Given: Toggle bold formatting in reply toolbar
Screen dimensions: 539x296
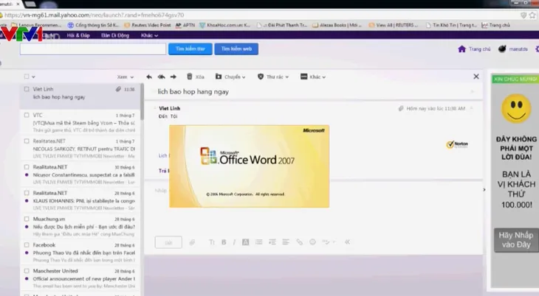Looking at the screenshot, I should point(224,242).
